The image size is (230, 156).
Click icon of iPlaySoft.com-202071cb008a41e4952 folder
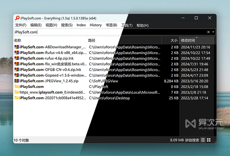click(17, 98)
